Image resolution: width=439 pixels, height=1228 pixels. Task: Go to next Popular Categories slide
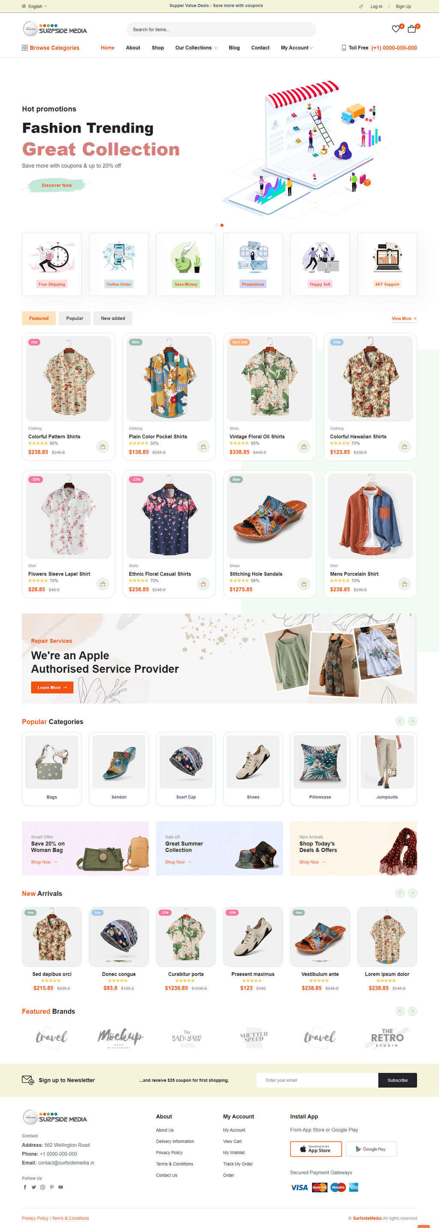(412, 721)
